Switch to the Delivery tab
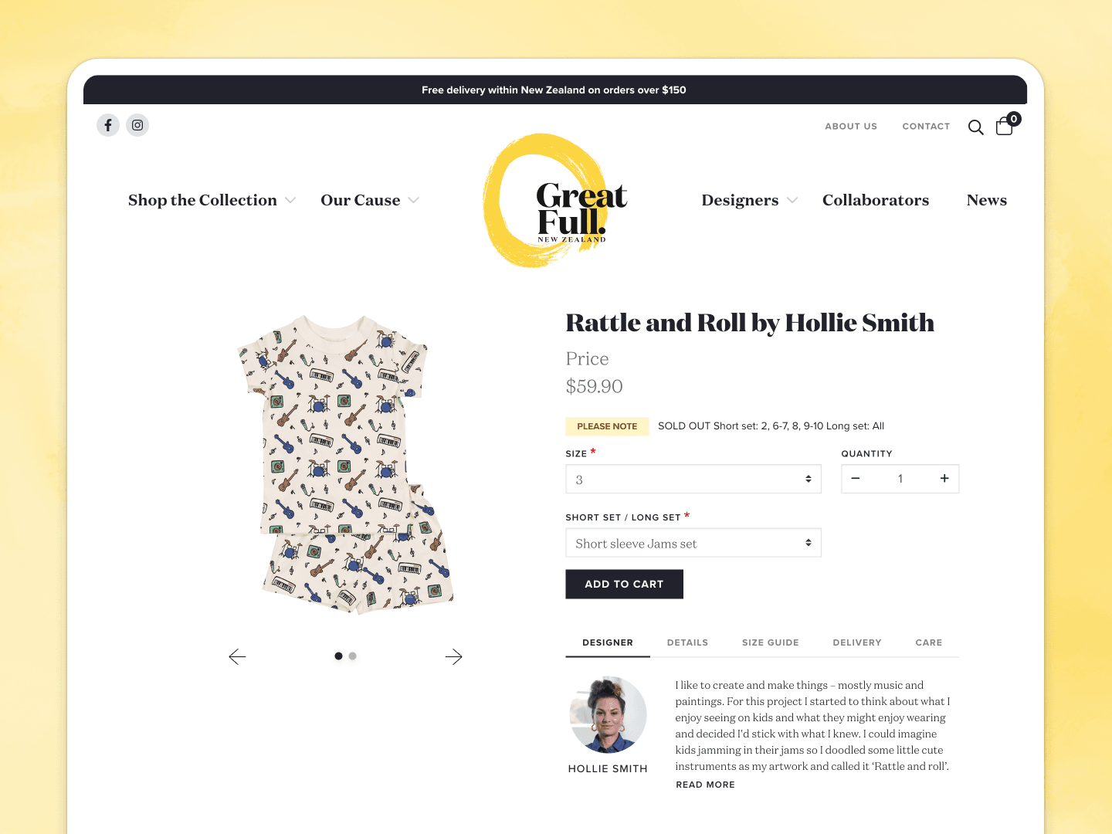This screenshot has width=1112, height=834. [x=857, y=642]
